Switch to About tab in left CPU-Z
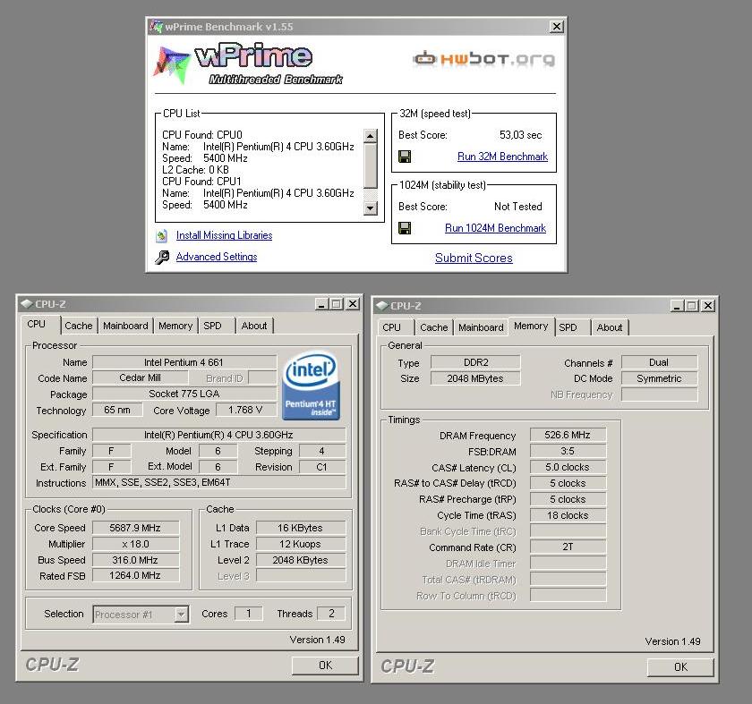Image resolution: width=752 pixels, height=704 pixels. click(x=254, y=326)
